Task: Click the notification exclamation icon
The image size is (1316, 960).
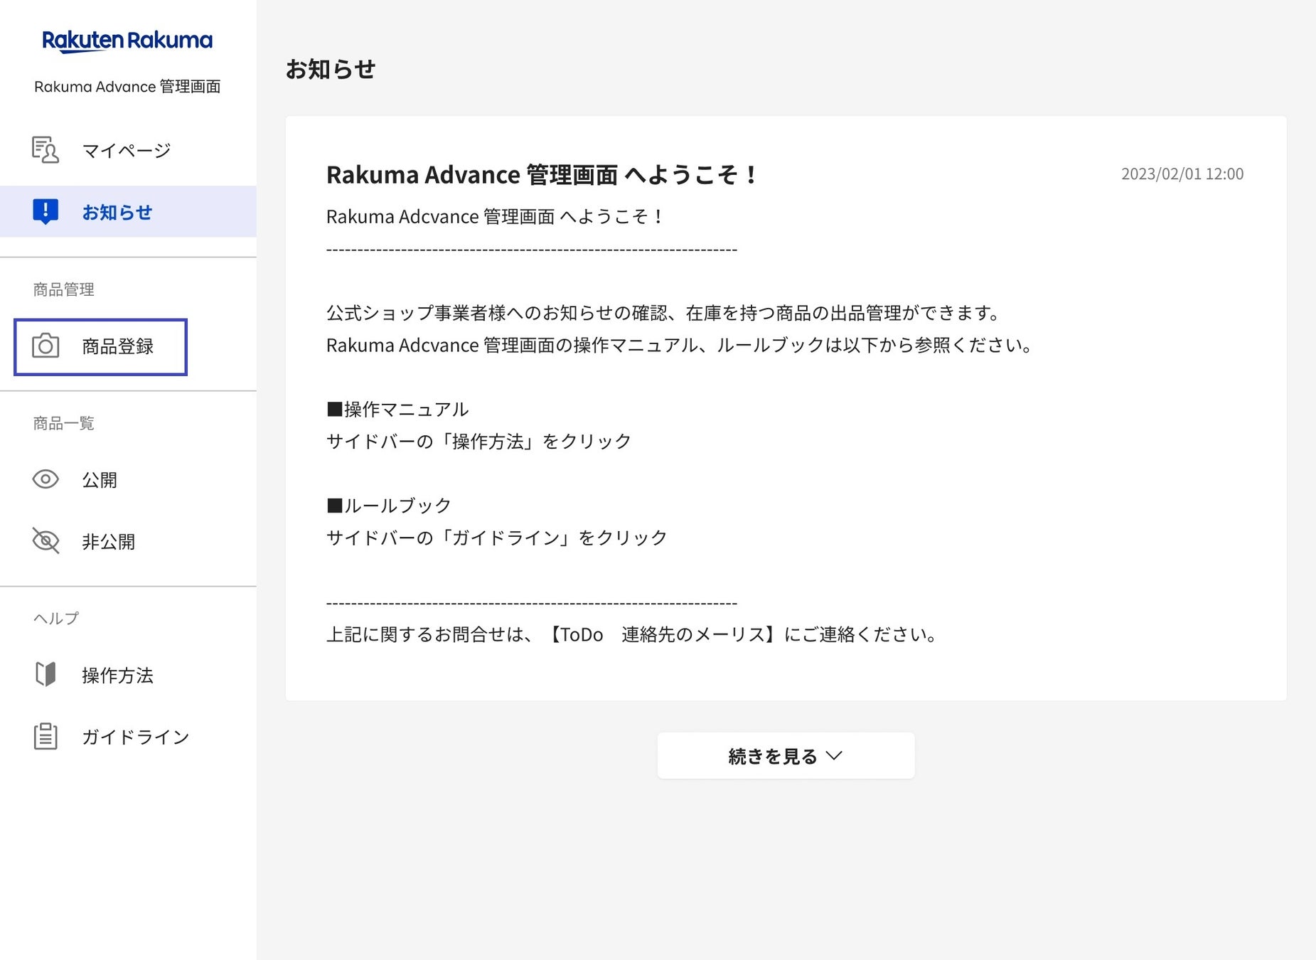Action: point(46,211)
